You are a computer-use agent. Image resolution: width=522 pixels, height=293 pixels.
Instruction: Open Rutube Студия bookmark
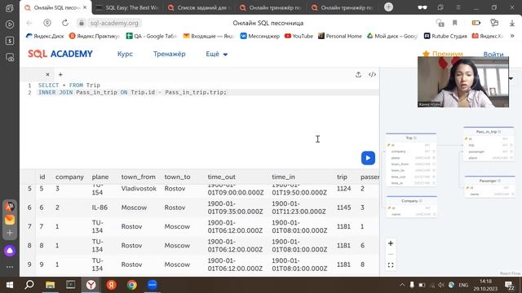445,36
